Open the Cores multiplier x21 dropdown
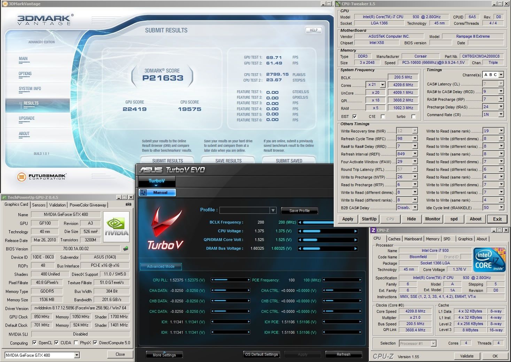Screen dimensions: 511x362 (382, 85)
